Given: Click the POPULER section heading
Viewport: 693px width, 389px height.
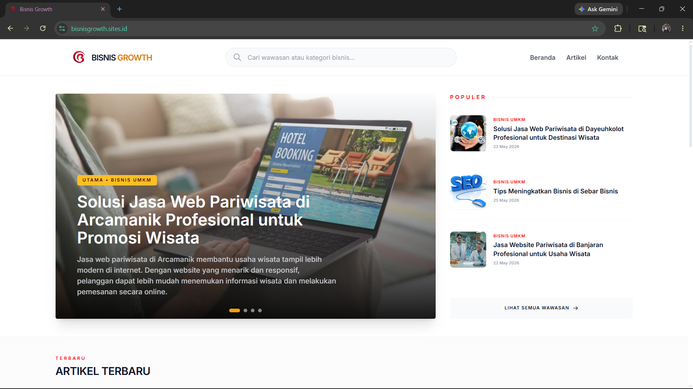Looking at the screenshot, I should click(x=468, y=97).
